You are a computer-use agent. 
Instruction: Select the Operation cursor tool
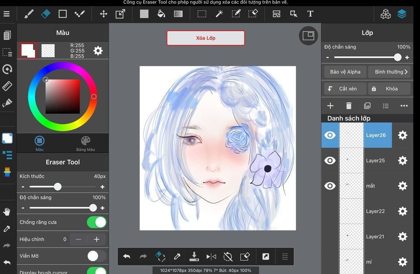coord(294,14)
